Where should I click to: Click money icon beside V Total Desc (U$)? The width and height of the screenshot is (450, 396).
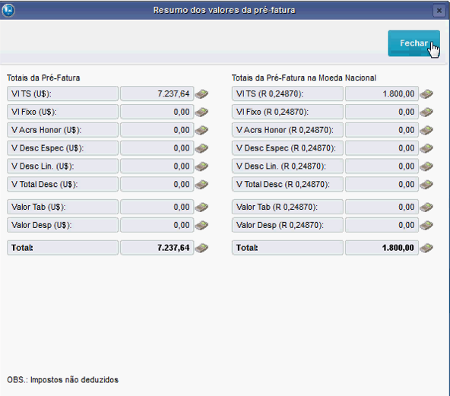tap(201, 184)
